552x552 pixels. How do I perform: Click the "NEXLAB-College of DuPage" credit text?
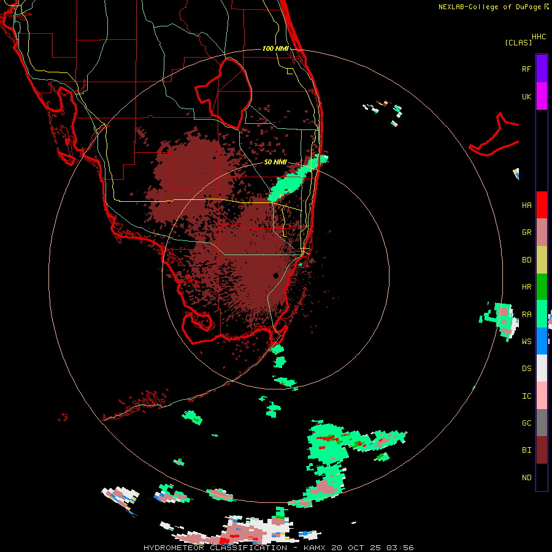pyautogui.click(x=489, y=7)
